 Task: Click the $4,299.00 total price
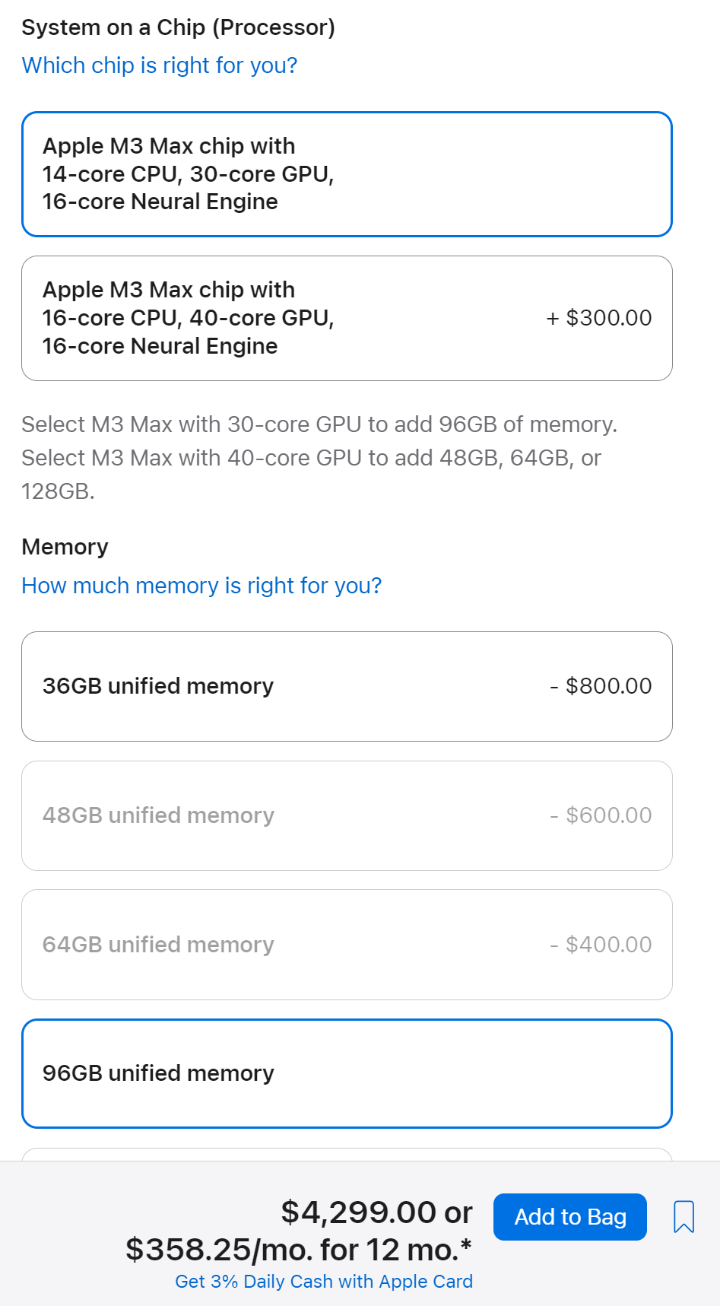[x=358, y=1212]
